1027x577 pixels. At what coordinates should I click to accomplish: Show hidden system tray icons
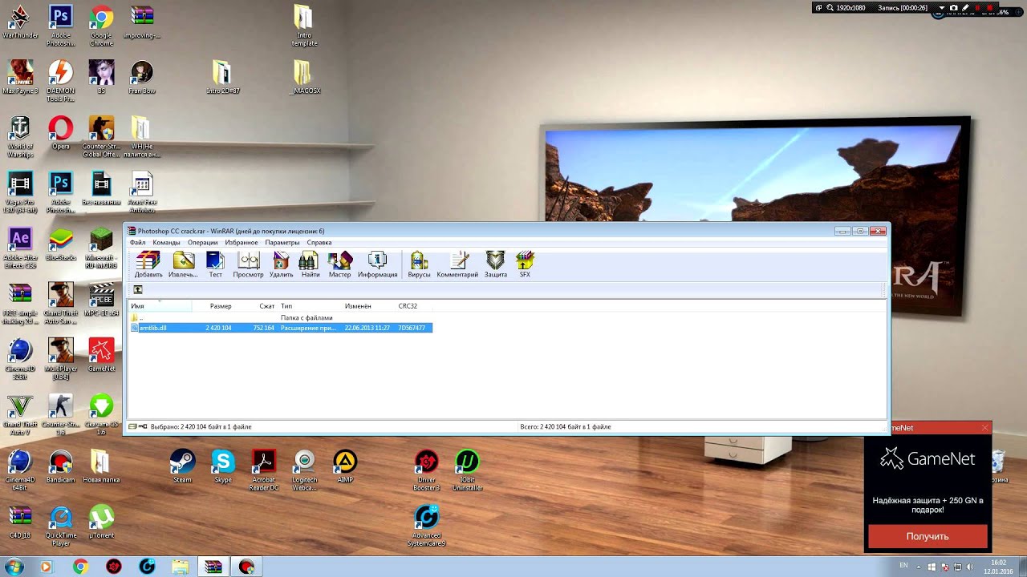(919, 567)
